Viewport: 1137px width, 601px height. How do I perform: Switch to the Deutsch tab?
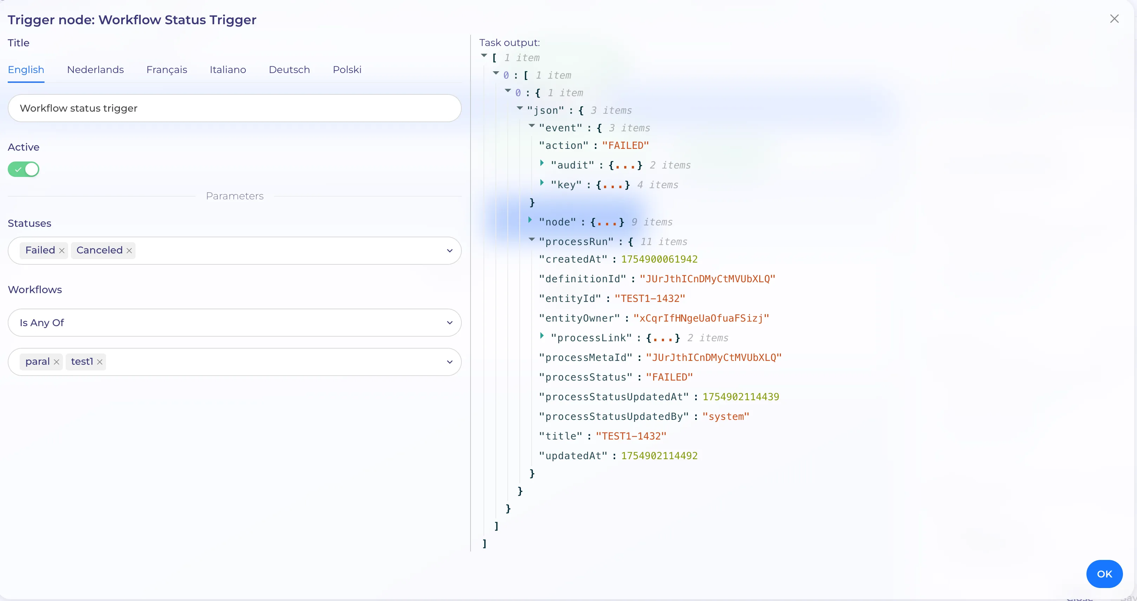289,70
